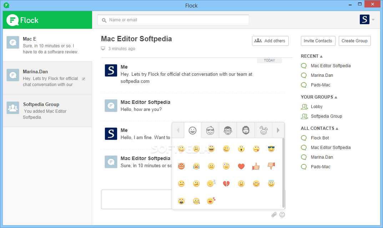Screen dimensions: 383x228
Task: Show previous emoji tabs with left arrow
Action: 178,131
